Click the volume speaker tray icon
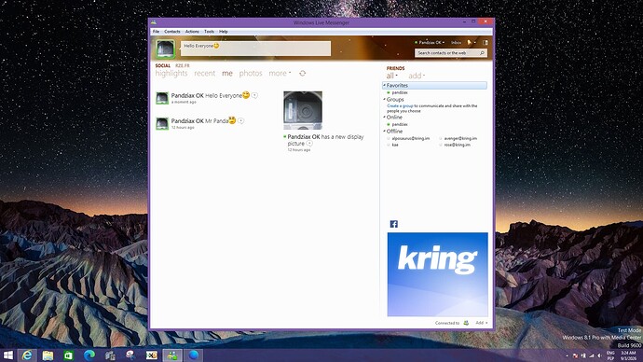Image resolution: width=643 pixels, height=362 pixels. [599, 355]
